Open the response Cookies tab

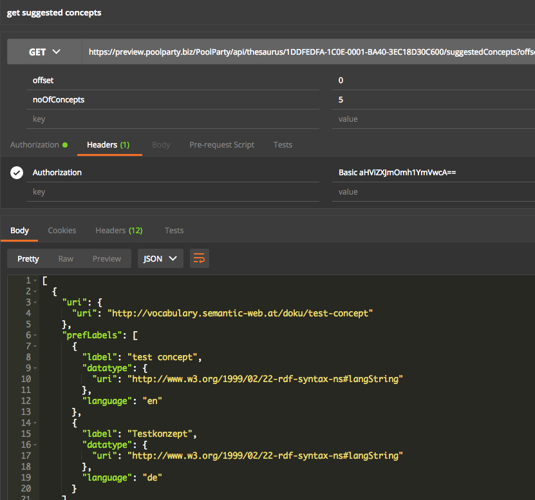click(x=62, y=230)
